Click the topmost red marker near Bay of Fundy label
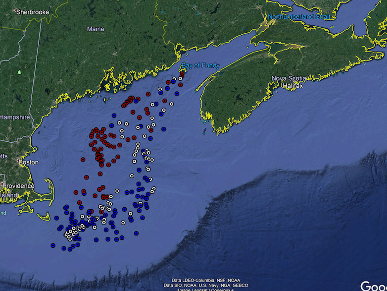This screenshot has width=387, height=291. pos(183,73)
